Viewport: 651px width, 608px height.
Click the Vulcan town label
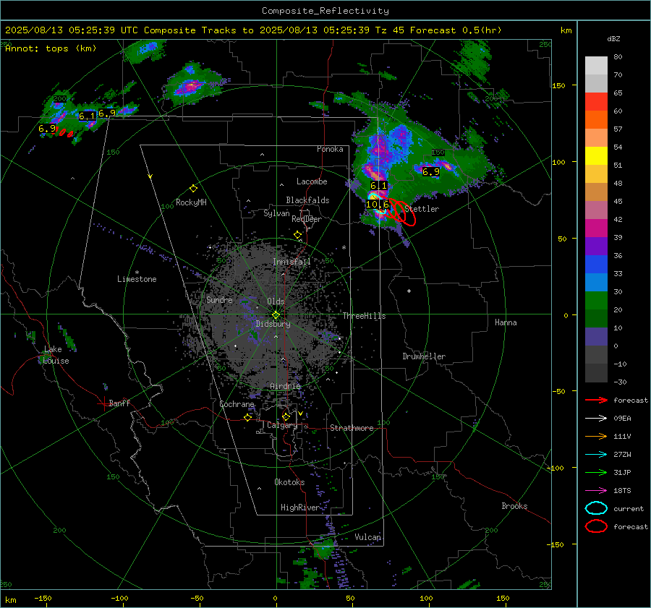(368, 537)
